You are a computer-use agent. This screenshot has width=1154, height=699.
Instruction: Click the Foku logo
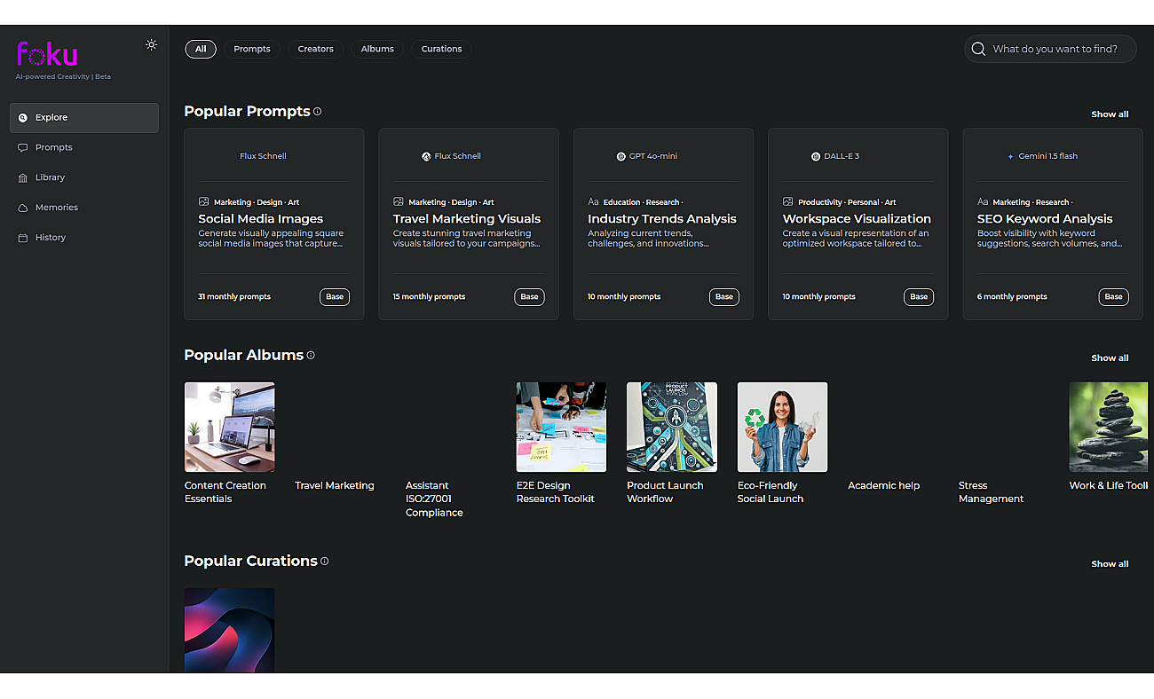[x=47, y=55]
